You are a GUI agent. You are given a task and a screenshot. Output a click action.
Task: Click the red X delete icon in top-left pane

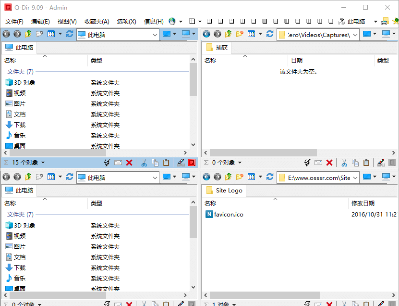pos(129,163)
